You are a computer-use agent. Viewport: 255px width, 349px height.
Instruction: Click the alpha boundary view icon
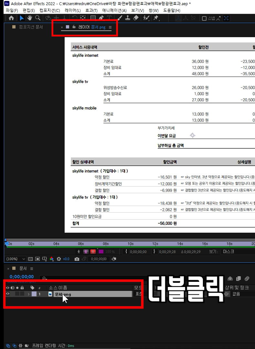pos(86,251)
